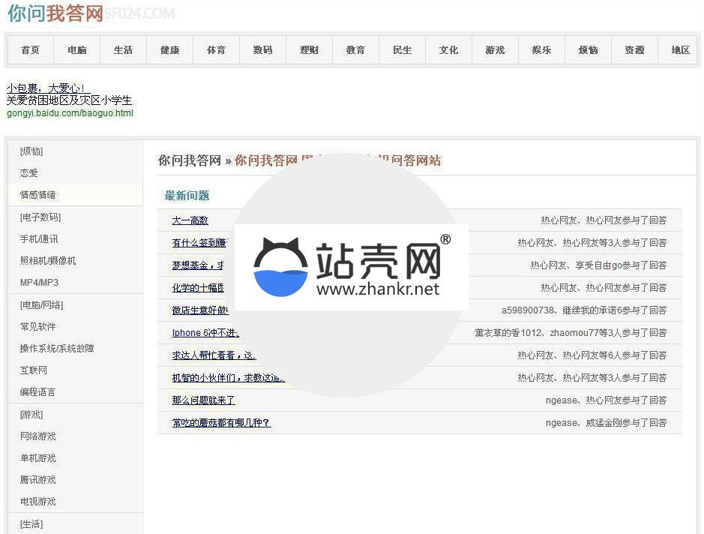Open the 民生 navigation item

click(x=403, y=49)
